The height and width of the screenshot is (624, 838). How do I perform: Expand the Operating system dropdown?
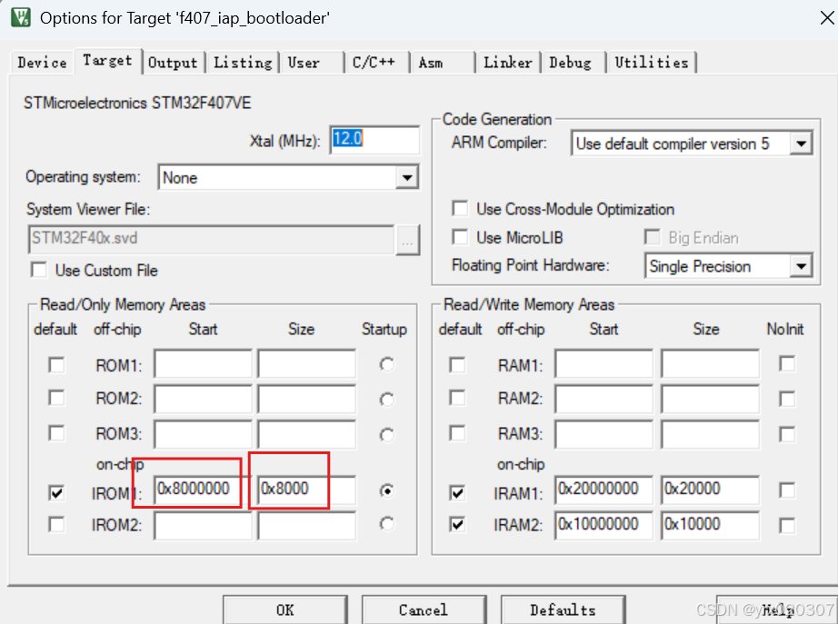point(406,177)
